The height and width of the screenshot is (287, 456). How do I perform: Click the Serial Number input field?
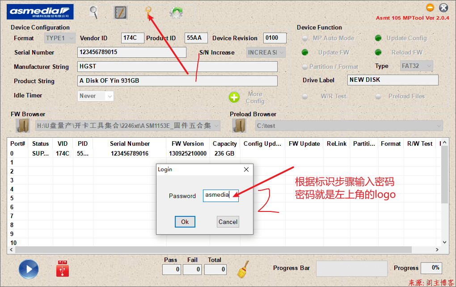click(132, 52)
